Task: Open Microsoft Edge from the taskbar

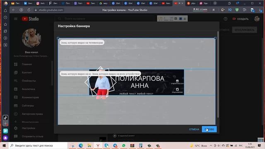Action: [x=81, y=145]
